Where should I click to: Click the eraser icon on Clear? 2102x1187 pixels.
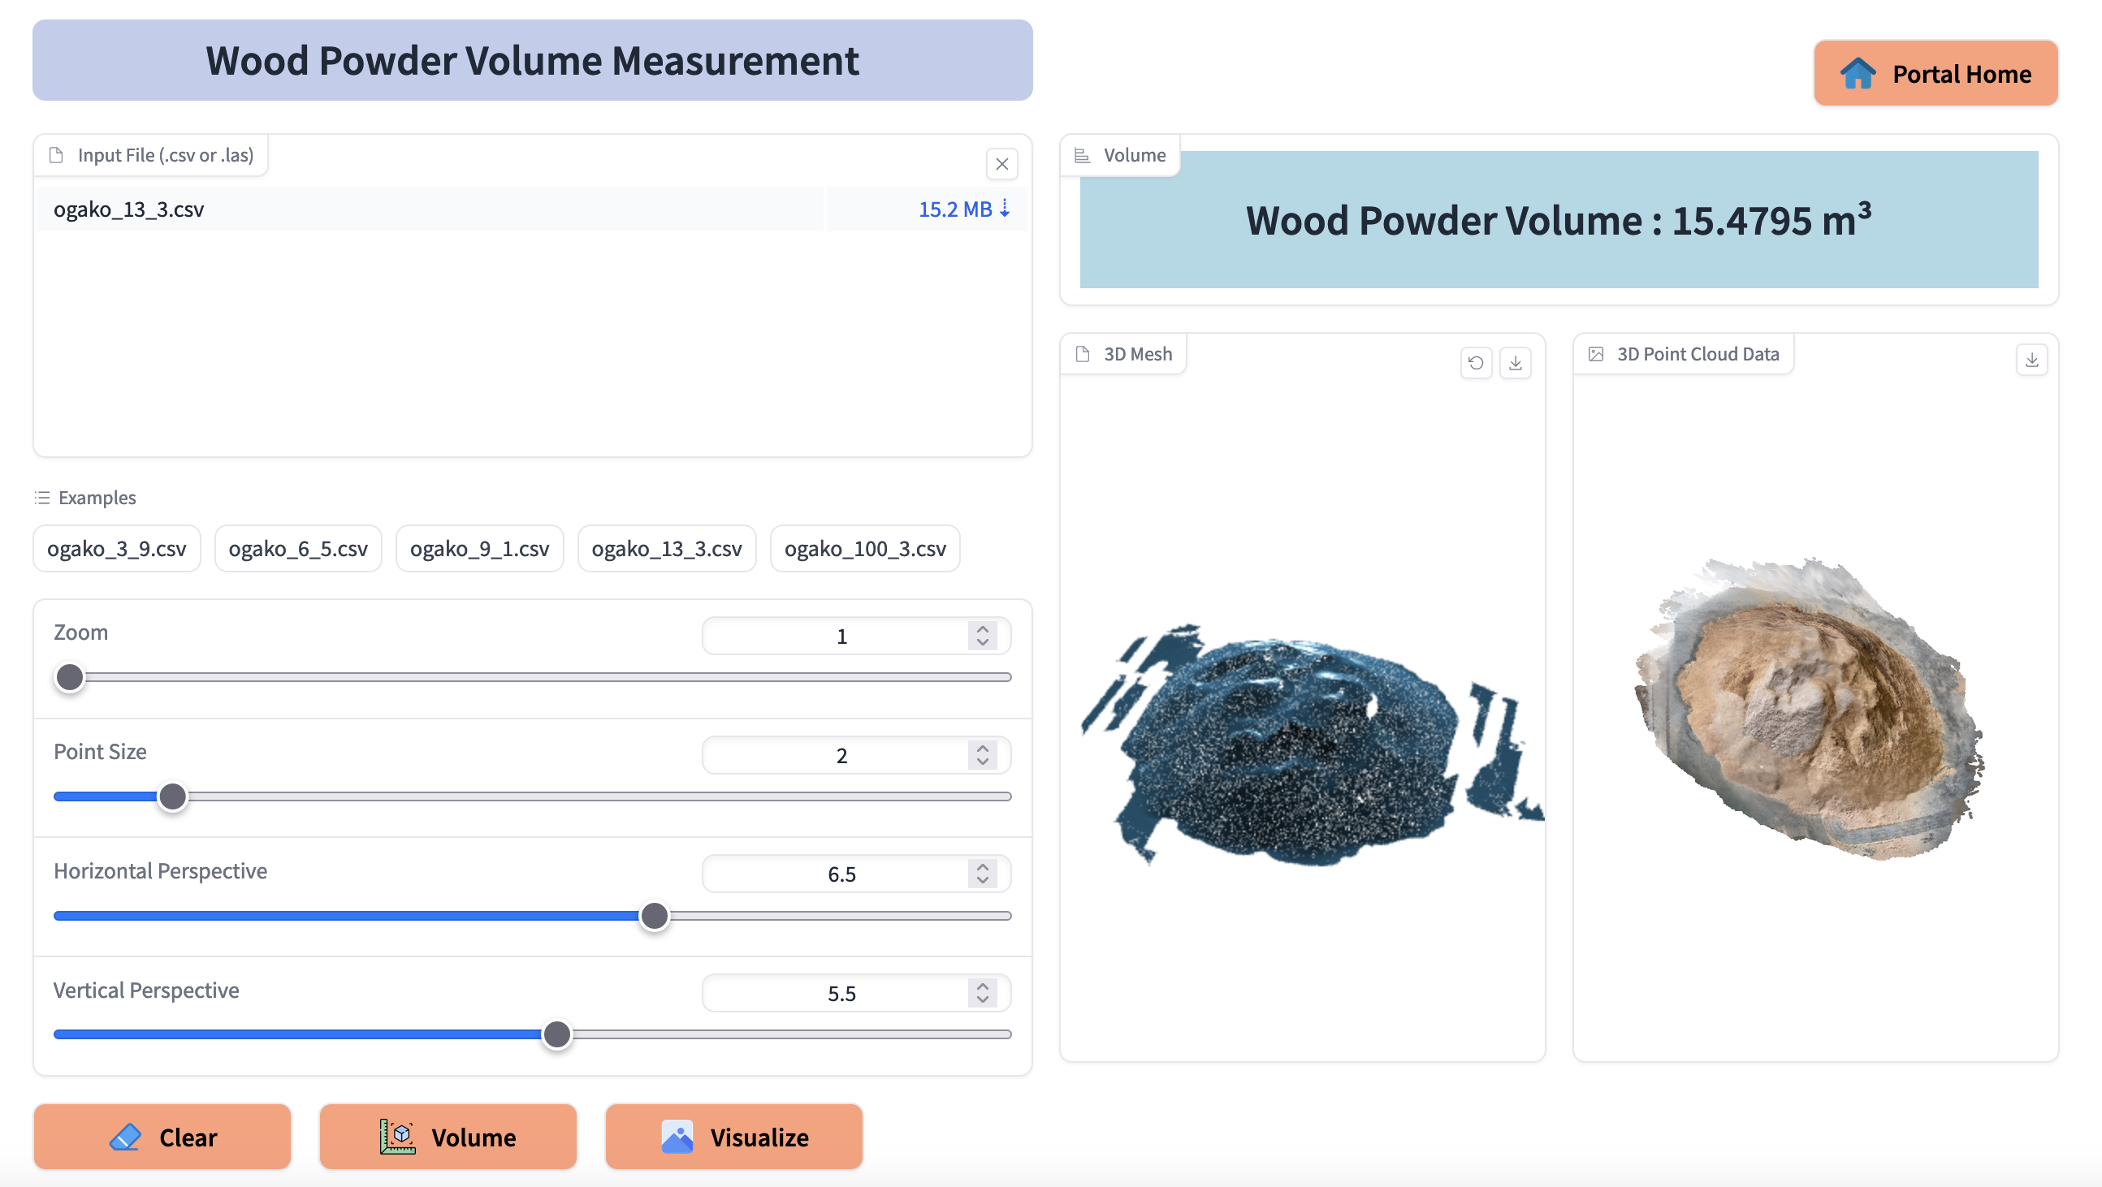[x=126, y=1137]
